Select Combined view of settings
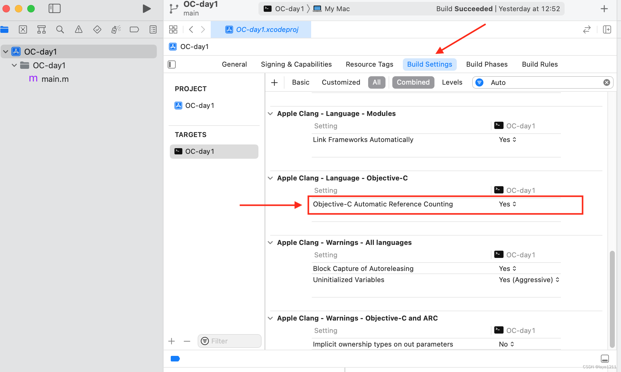Image resolution: width=621 pixels, height=372 pixels. pos(413,82)
